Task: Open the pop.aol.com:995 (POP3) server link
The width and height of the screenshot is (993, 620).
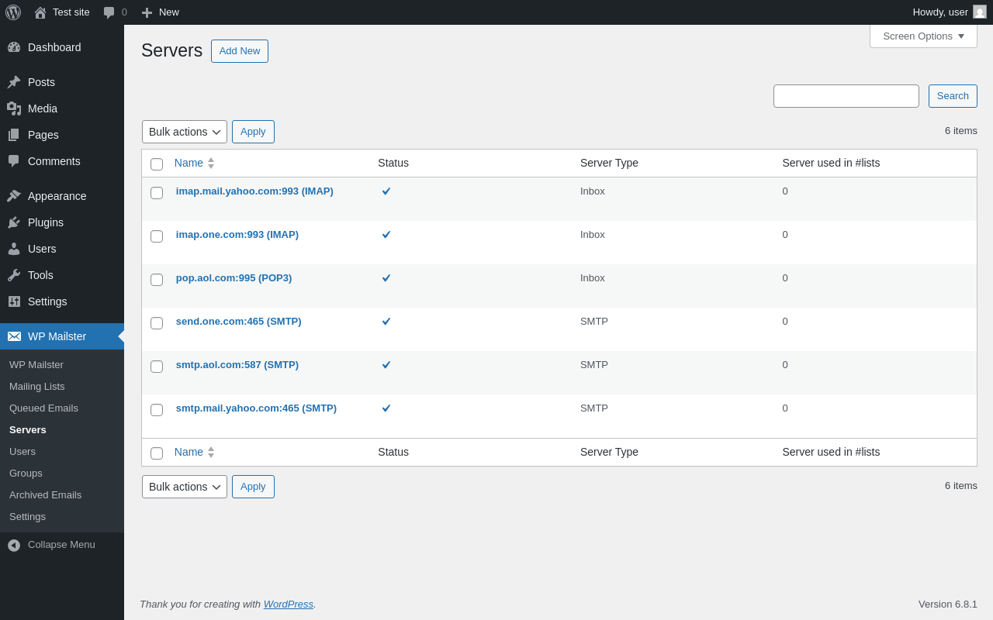Action: [234, 277]
